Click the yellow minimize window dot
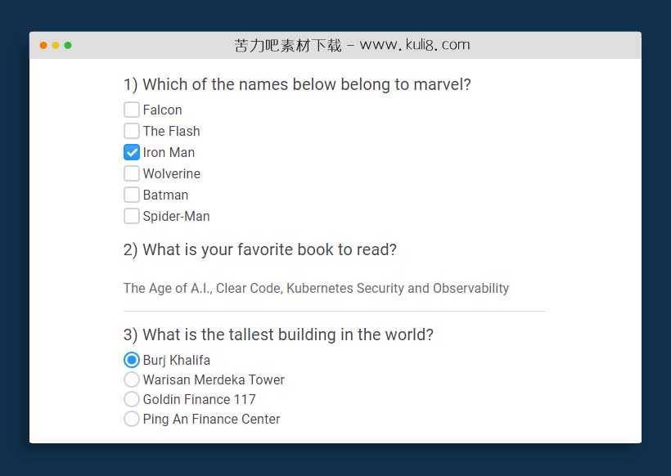Image resolution: width=671 pixels, height=476 pixels. tap(56, 45)
